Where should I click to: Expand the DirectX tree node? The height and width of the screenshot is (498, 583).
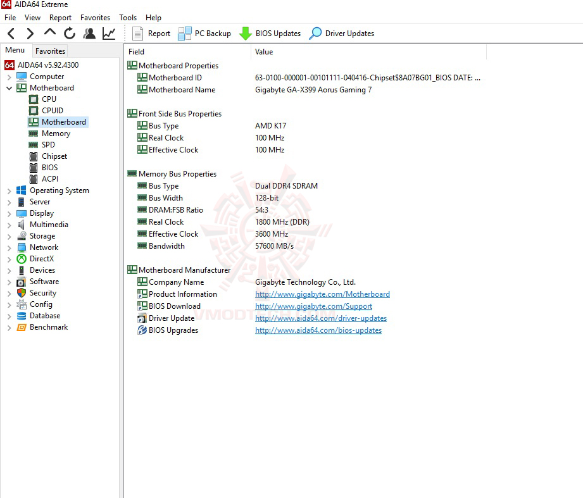click(9, 259)
